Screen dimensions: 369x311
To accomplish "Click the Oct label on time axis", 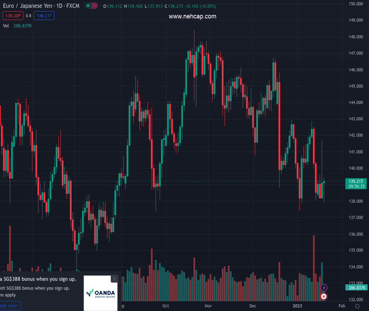I will click(x=165, y=306).
